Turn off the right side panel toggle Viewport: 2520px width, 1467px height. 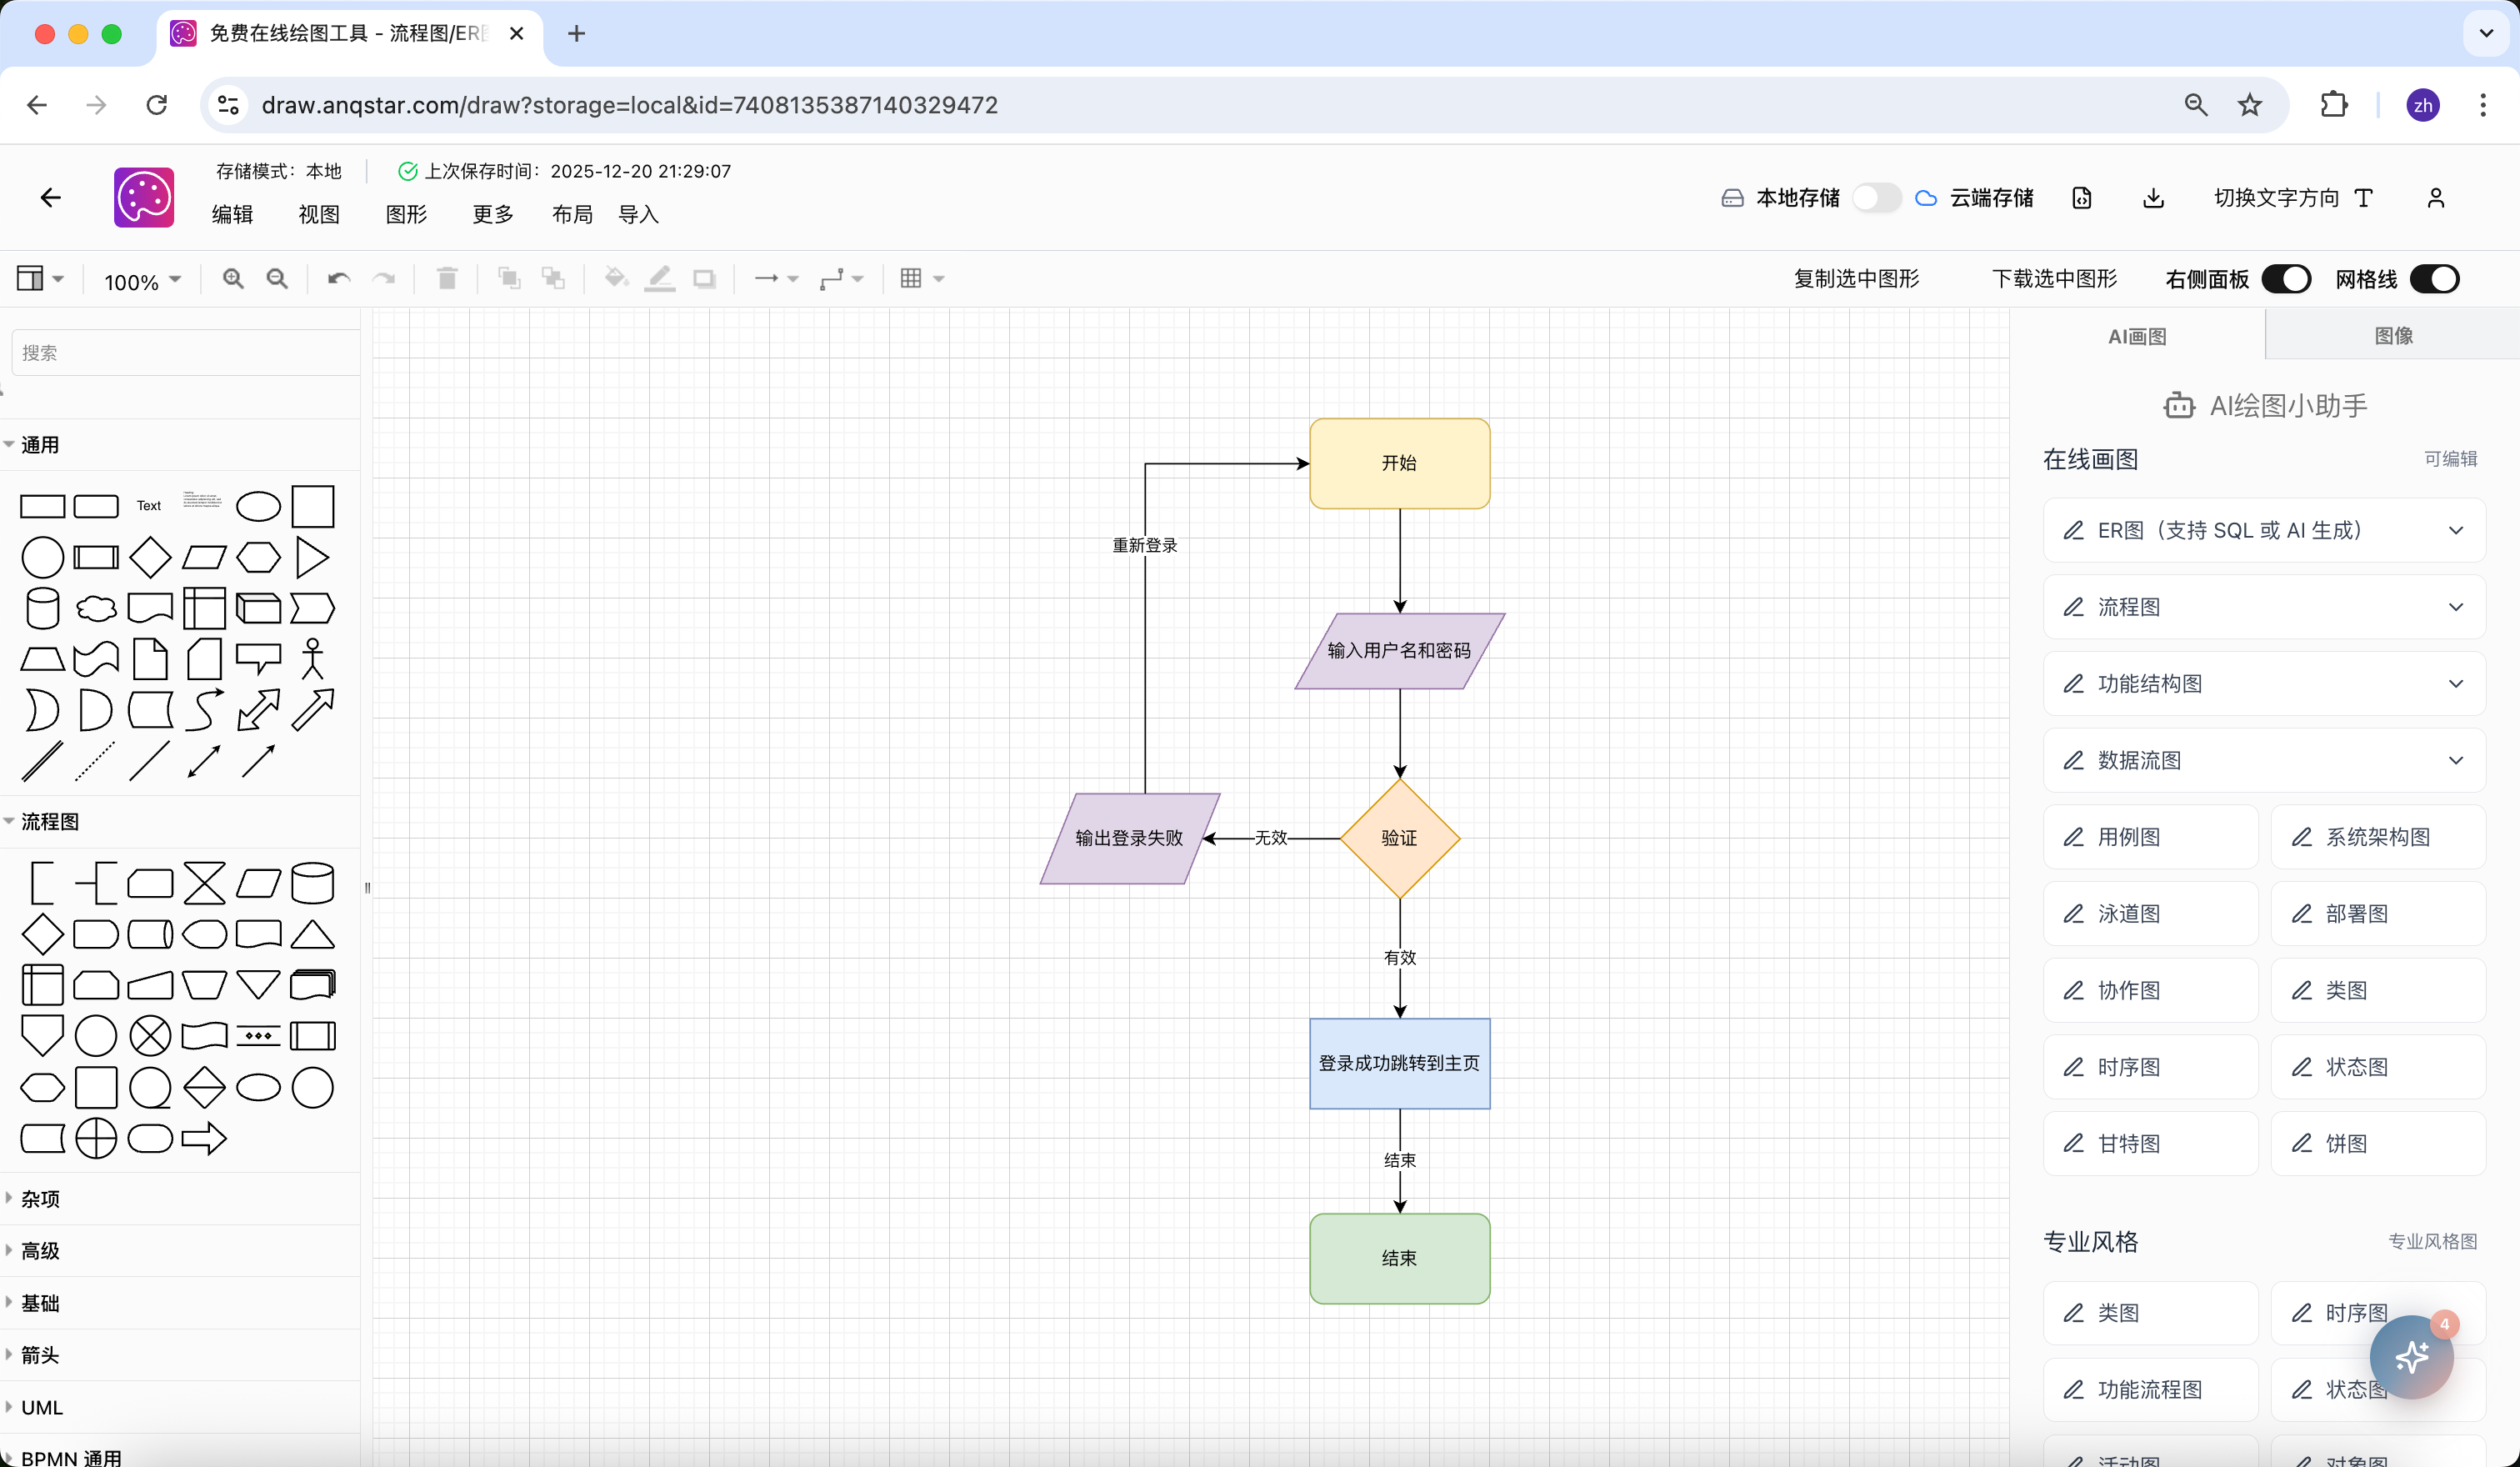pos(2286,279)
